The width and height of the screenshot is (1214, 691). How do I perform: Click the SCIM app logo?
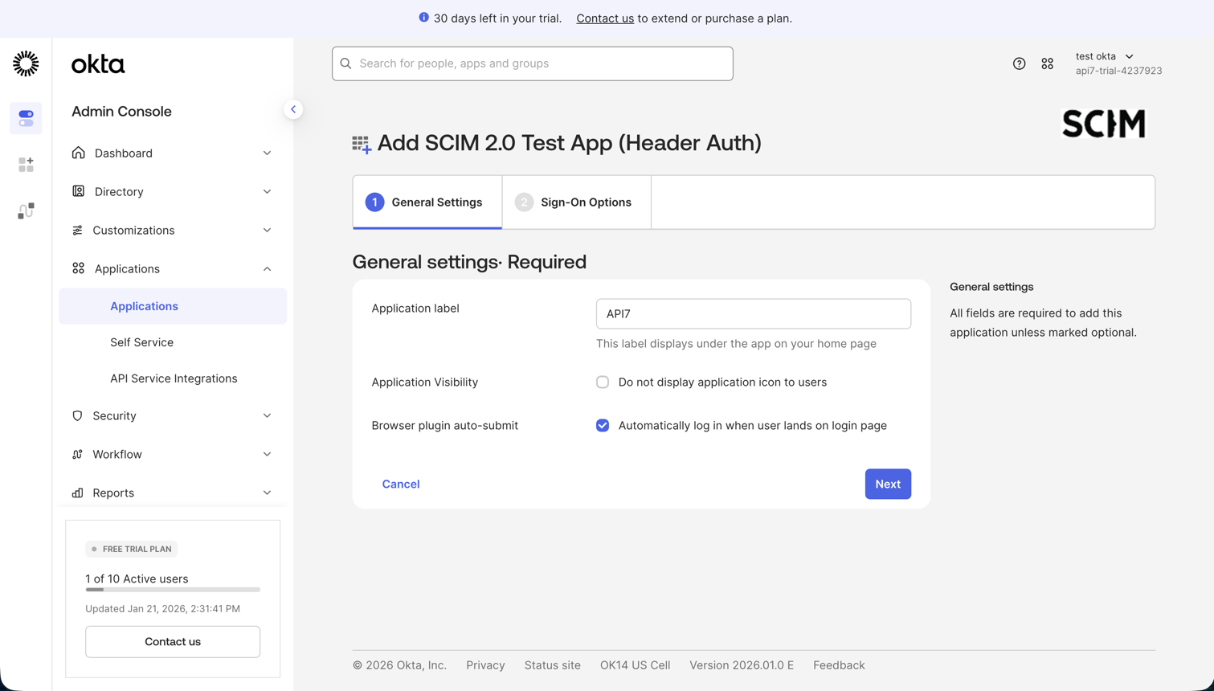pos(1103,124)
